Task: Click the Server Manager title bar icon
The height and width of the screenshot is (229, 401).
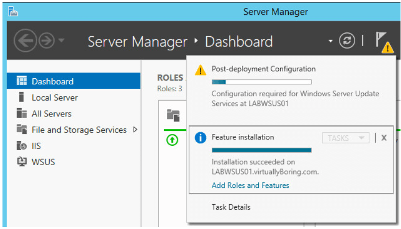Action: pyautogui.click(x=13, y=11)
